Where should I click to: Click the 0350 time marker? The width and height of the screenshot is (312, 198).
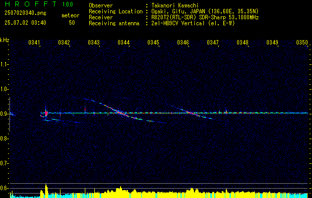coord(302,42)
